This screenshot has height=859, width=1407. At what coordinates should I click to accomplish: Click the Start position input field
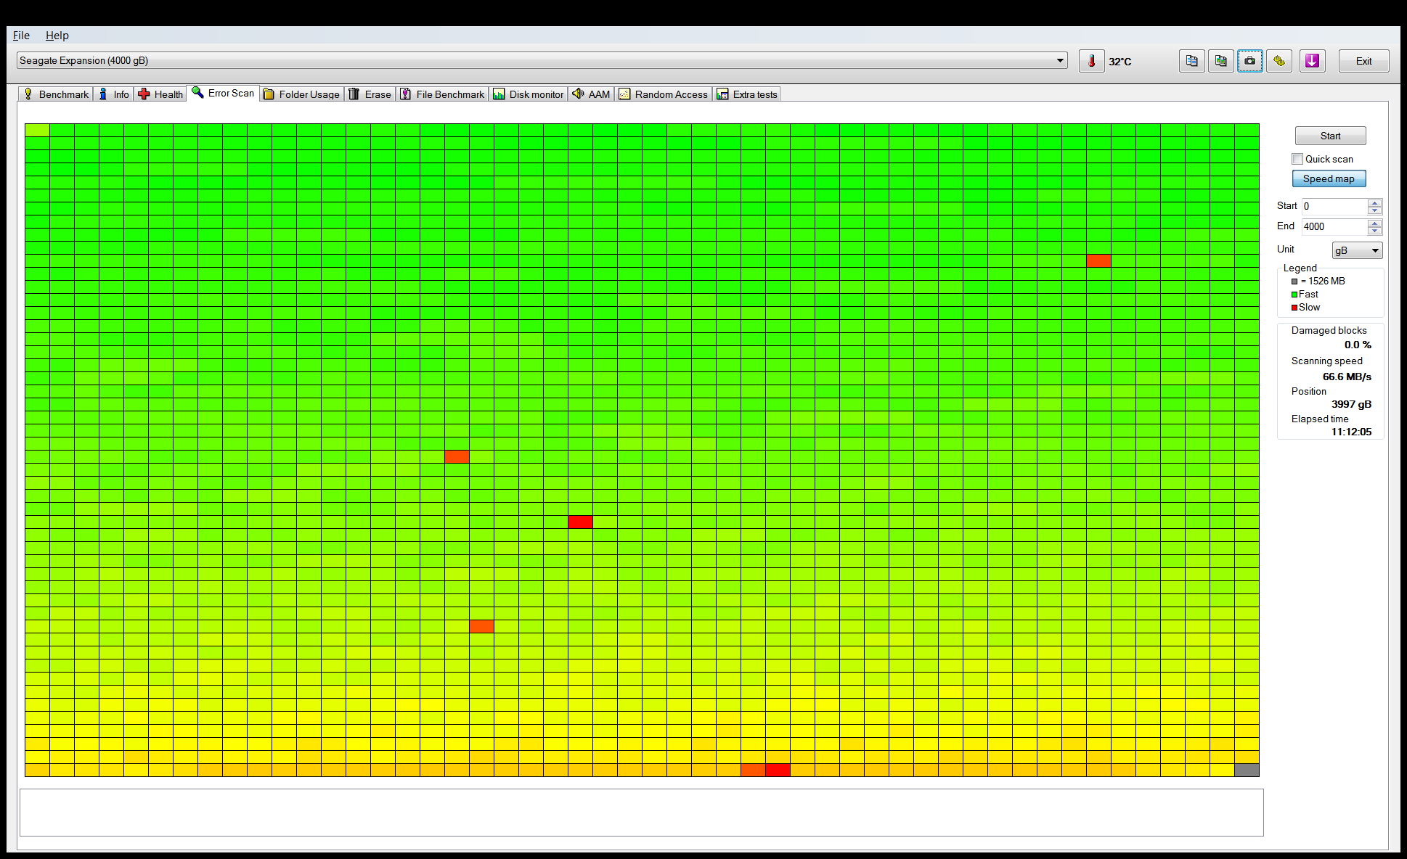[x=1334, y=206]
